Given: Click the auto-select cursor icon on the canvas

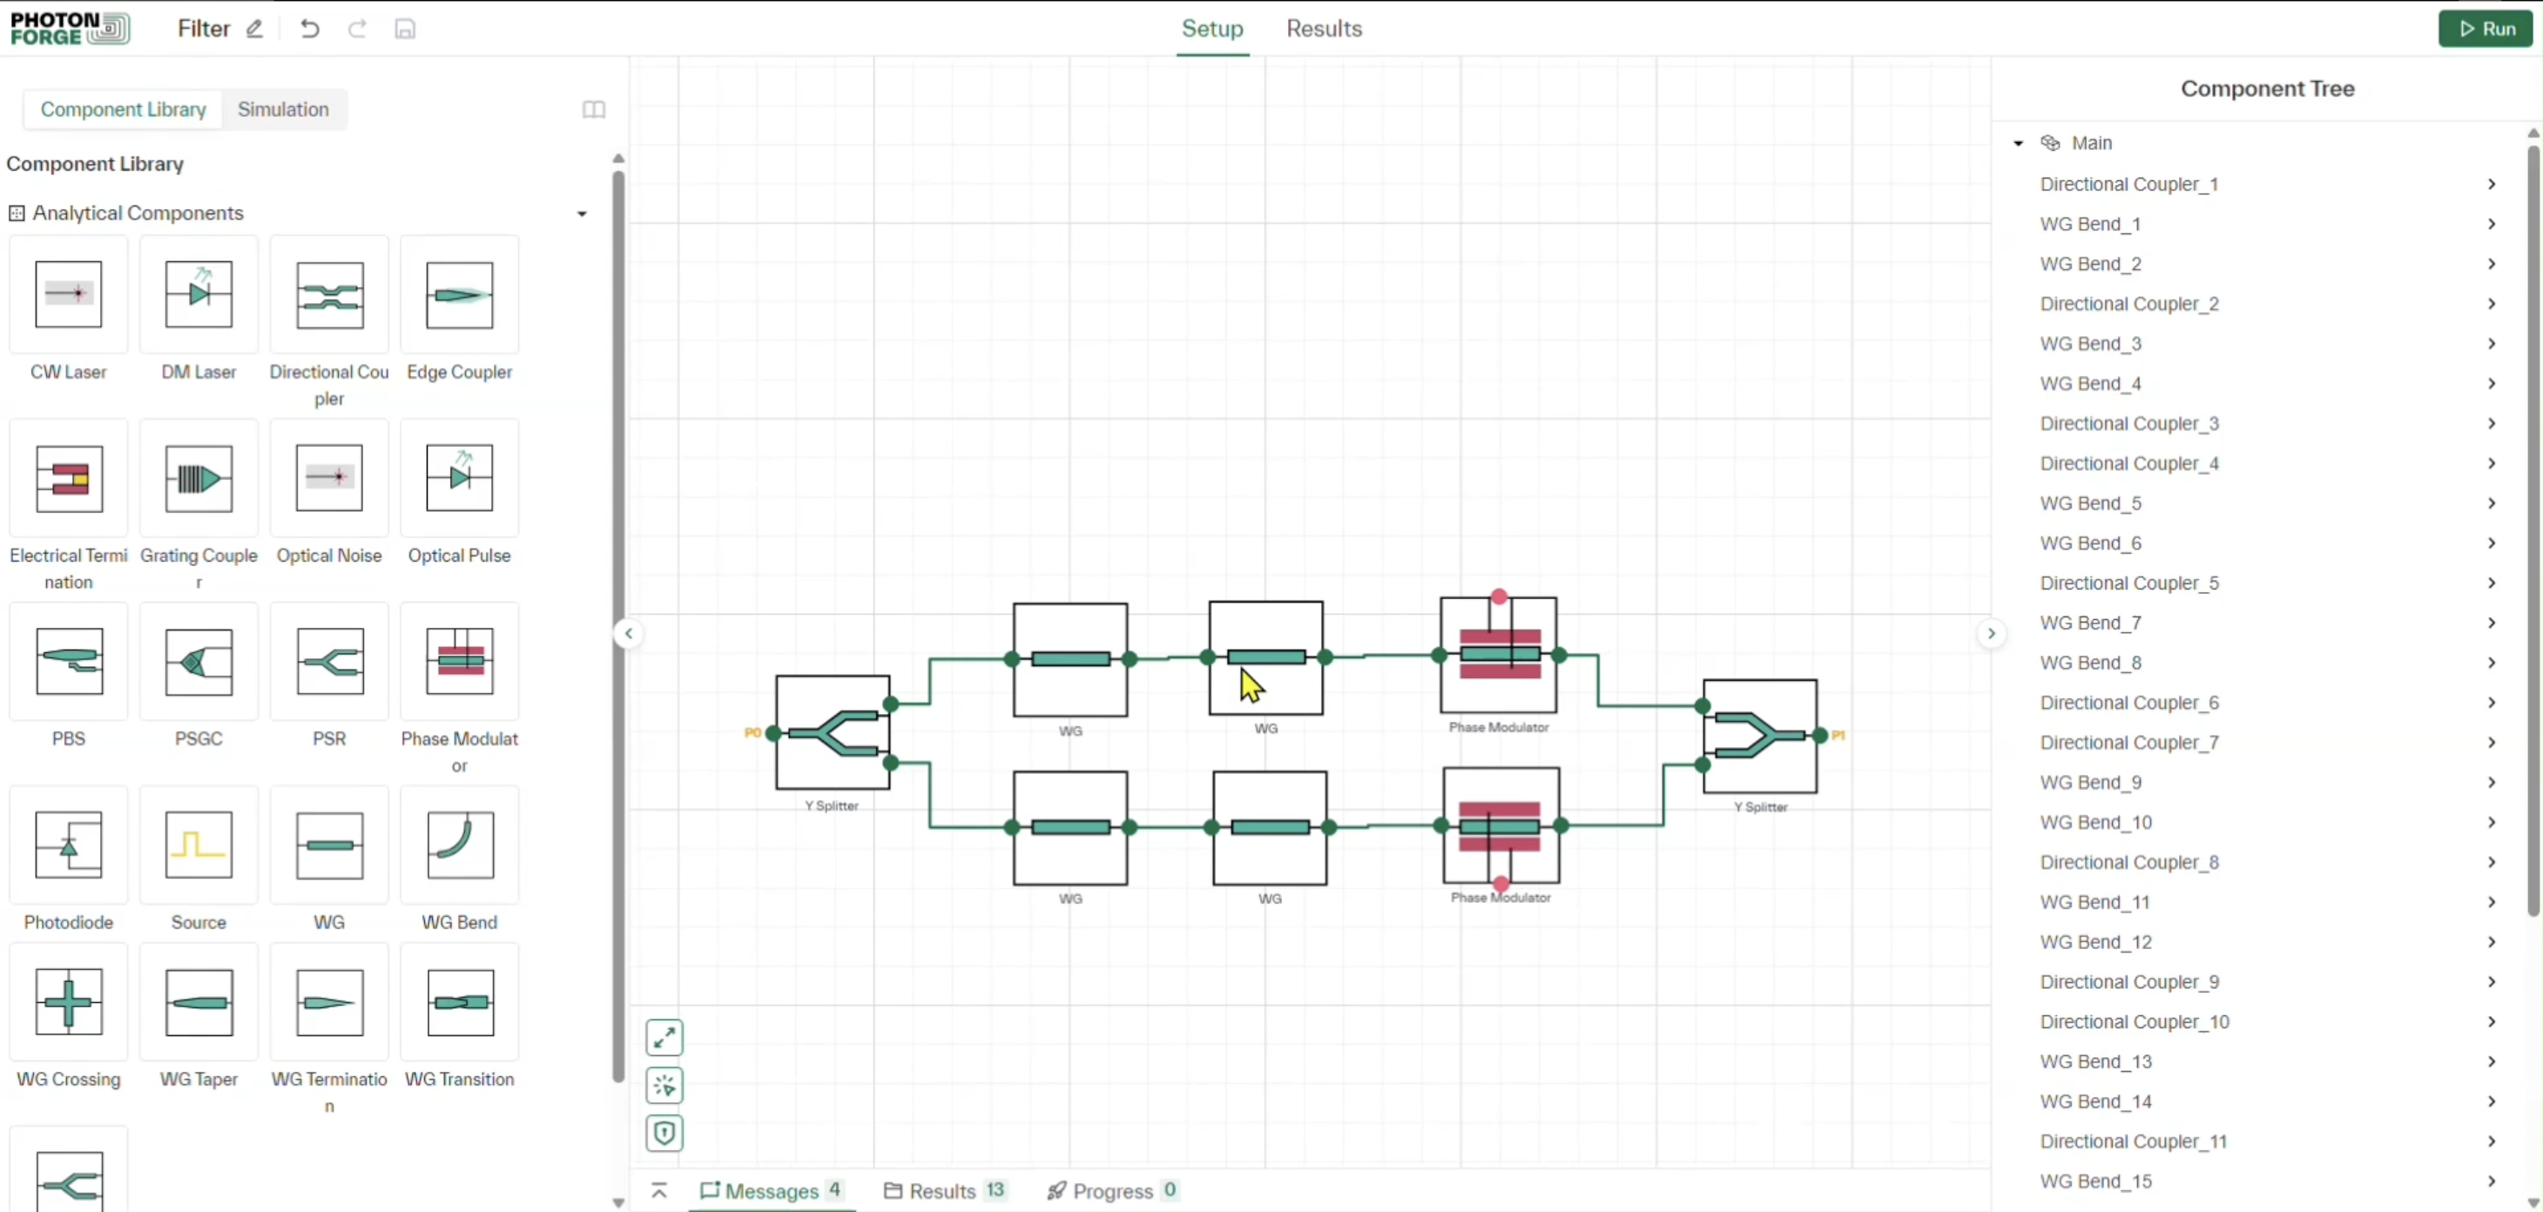Looking at the screenshot, I should [x=664, y=1086].
